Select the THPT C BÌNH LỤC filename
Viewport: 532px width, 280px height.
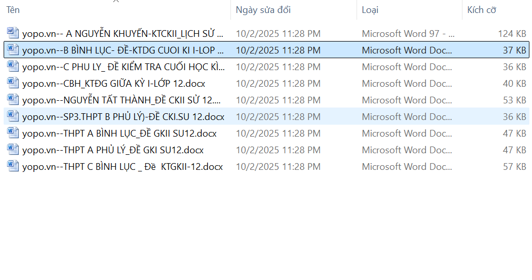122,167
